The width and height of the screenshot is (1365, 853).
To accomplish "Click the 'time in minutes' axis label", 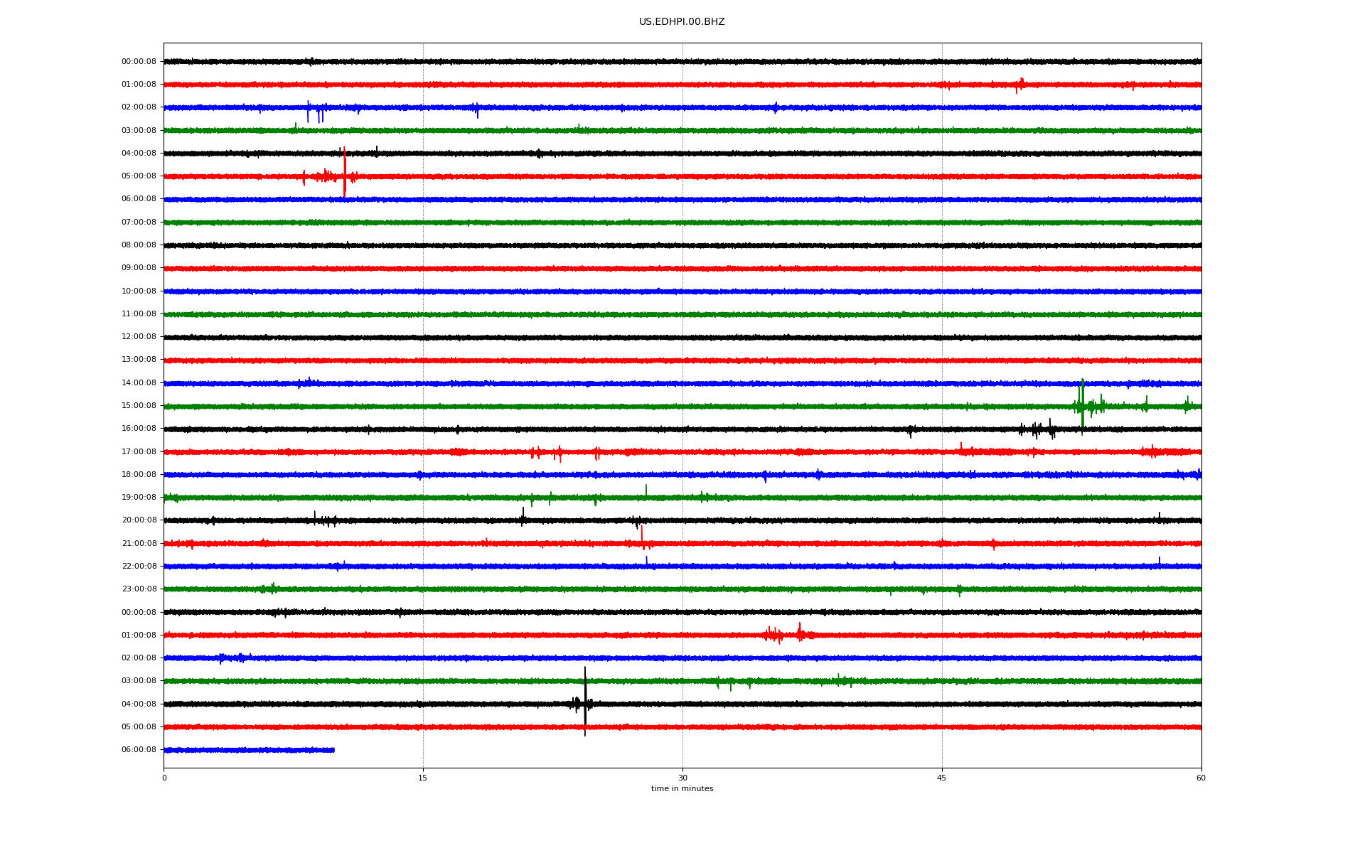I will 682,789.
